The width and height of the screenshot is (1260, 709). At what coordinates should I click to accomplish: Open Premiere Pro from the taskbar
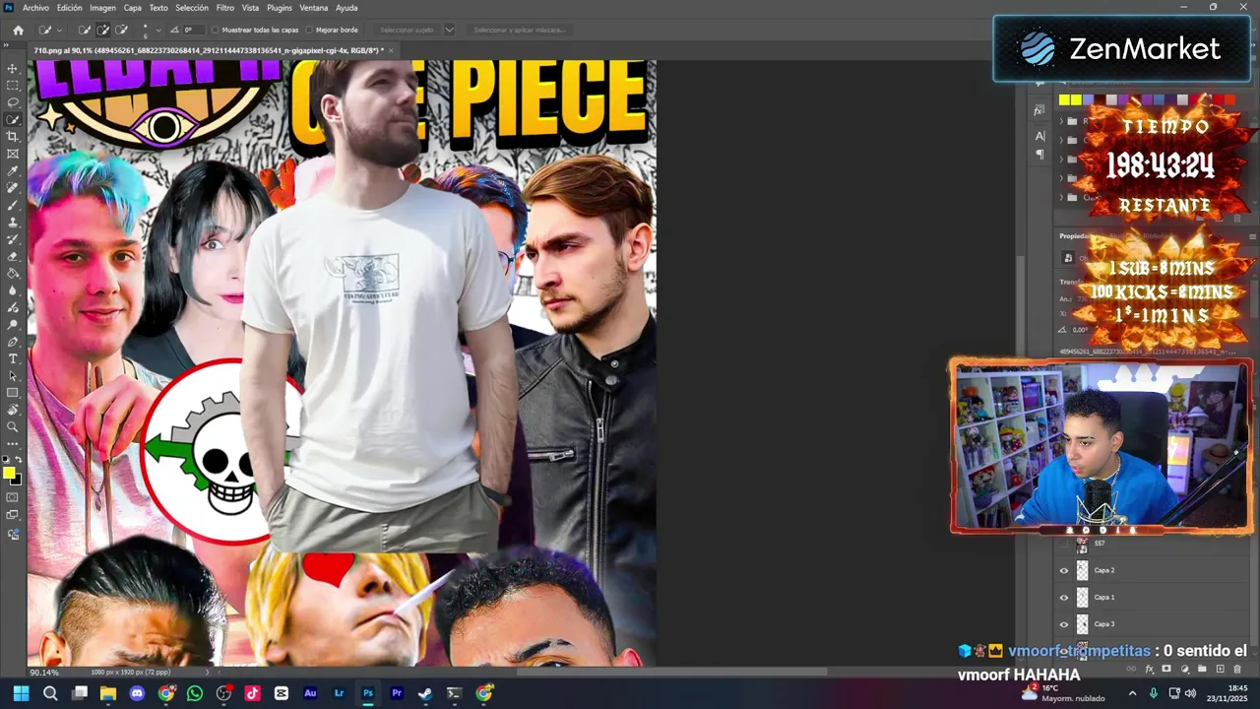tap(397, 693)
